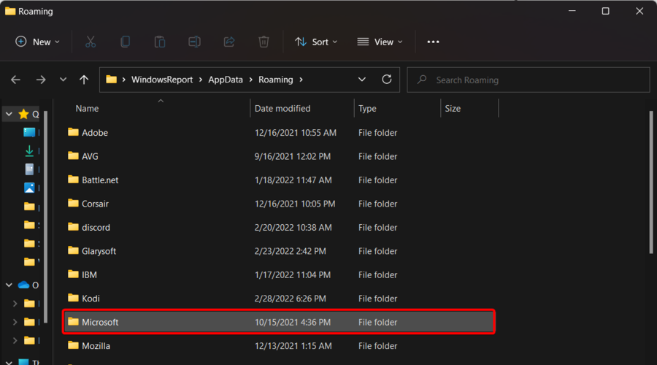Screen dimensions: 657x365
Task: Click the Cut scissors icon
Action: pyautogui.click(x=91, y=42)
